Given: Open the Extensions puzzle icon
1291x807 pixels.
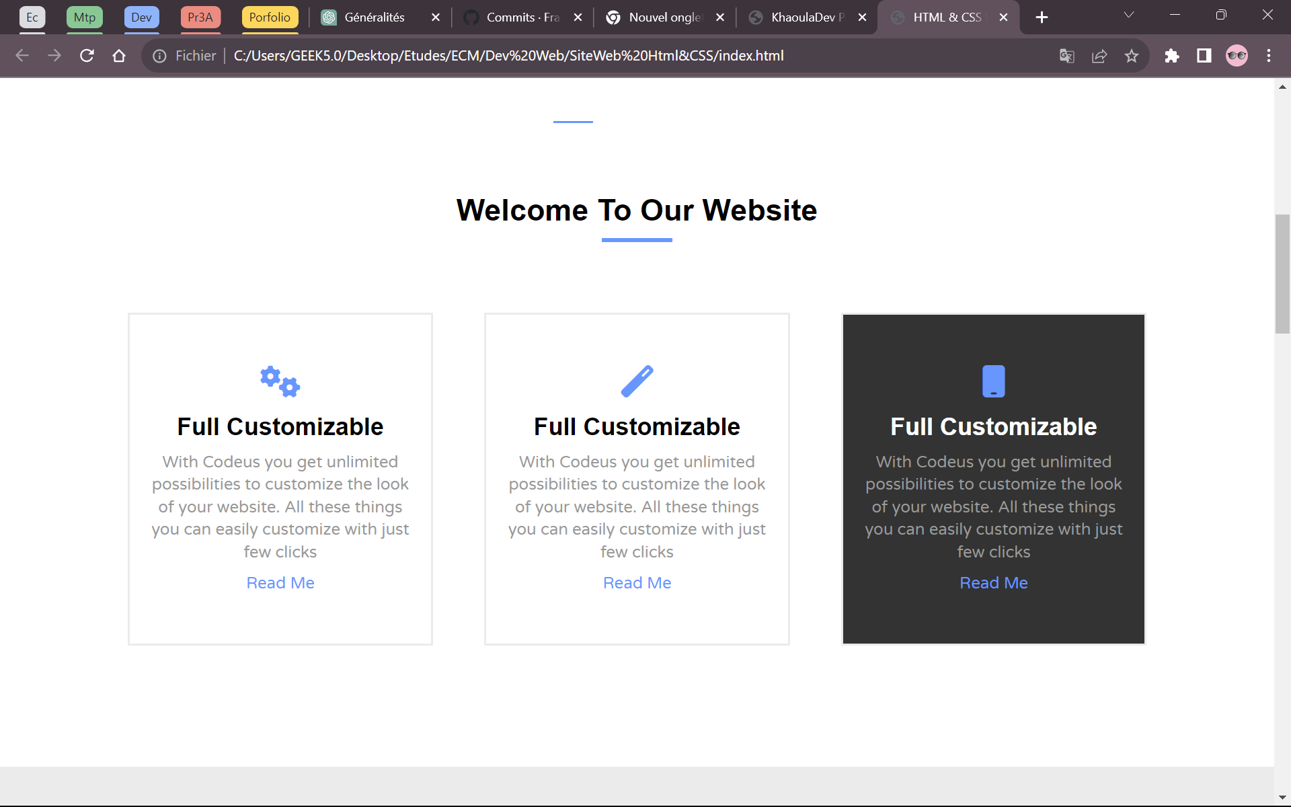Looking at the screenshot, I should tap(1172, 56).
